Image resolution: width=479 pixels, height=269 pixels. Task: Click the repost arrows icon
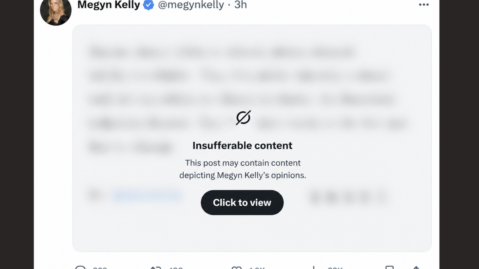tap(156, 268)
